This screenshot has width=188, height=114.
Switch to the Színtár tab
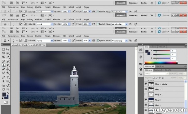(153, 47)
